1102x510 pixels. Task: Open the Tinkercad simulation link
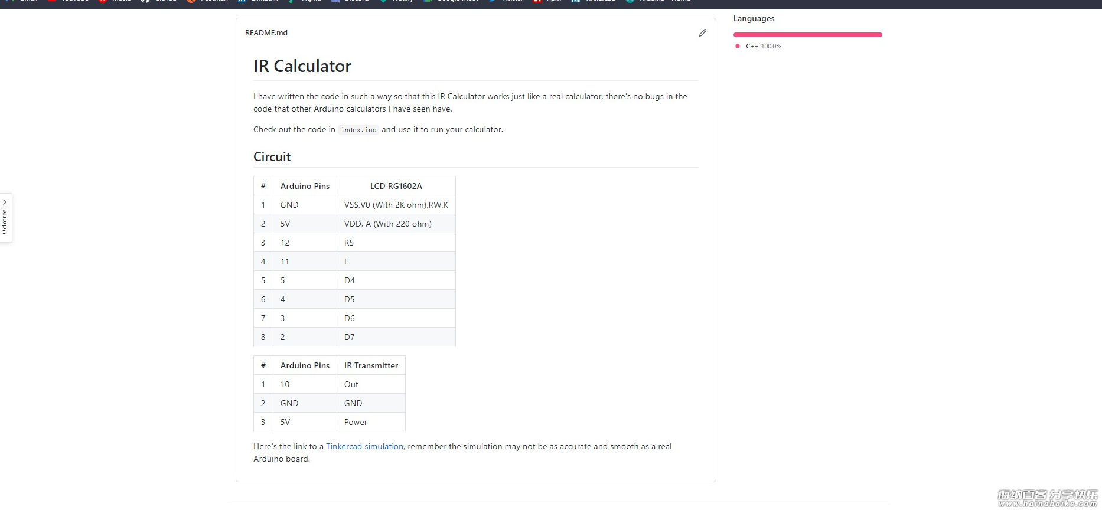(364, 446)
